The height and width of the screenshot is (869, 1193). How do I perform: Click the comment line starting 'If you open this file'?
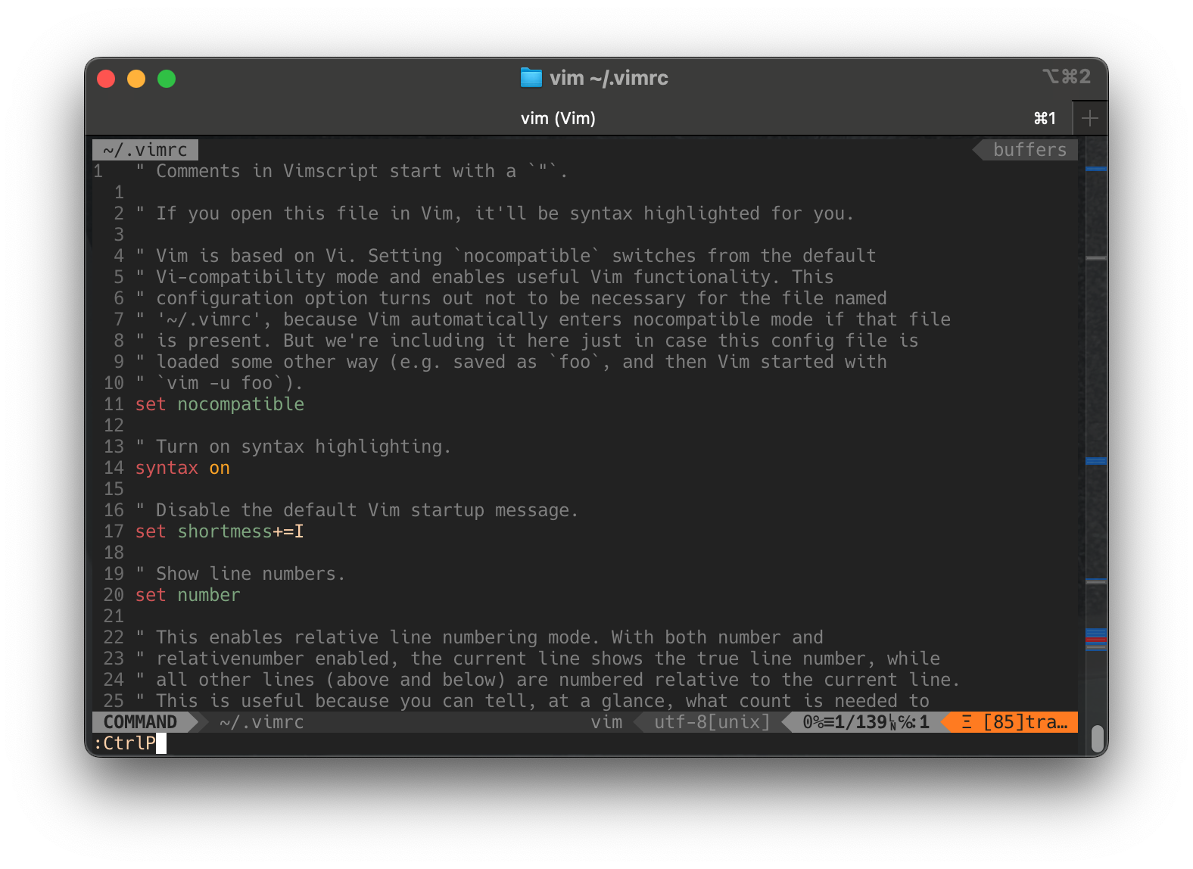[495, 213]
